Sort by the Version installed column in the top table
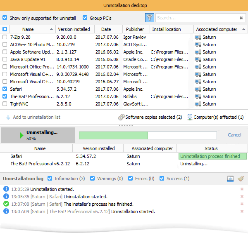 point(75,29)
